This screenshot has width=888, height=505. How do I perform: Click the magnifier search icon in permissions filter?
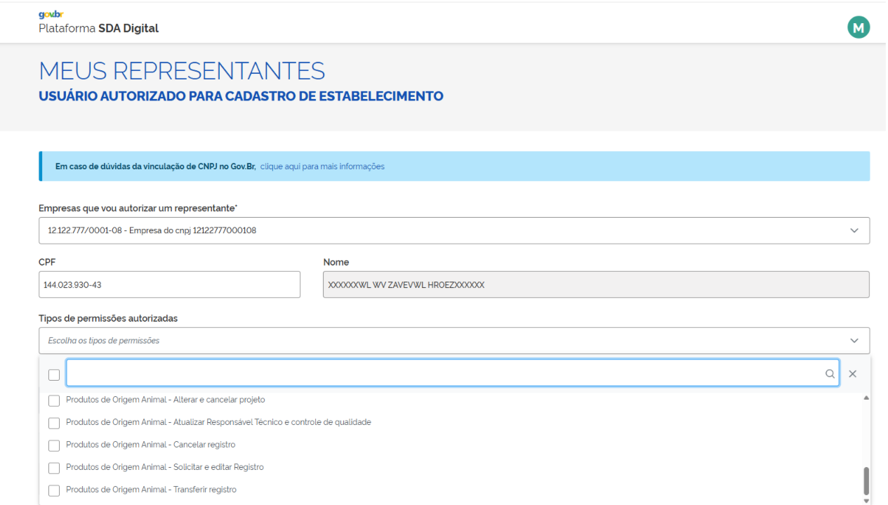(x=830, y=374)
